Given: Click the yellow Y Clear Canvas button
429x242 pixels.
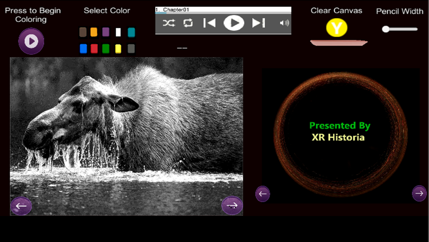Looking at the screenshot, I should point(337,28).
